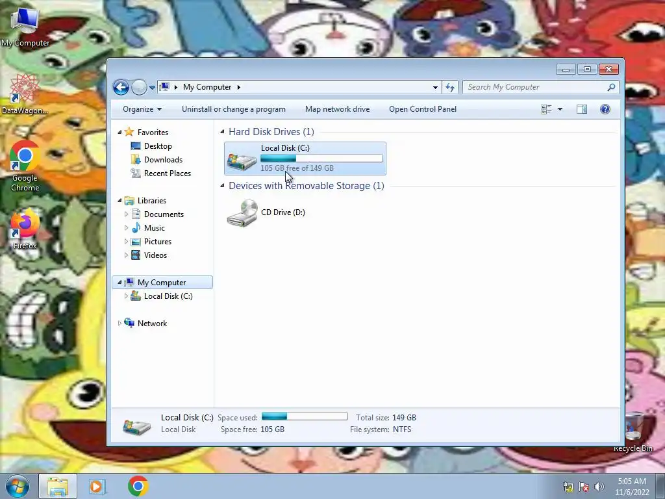Screen dimensions: 665x499
Task: Click the Forward navigation arrow button
Action: (x=139, y=88)
